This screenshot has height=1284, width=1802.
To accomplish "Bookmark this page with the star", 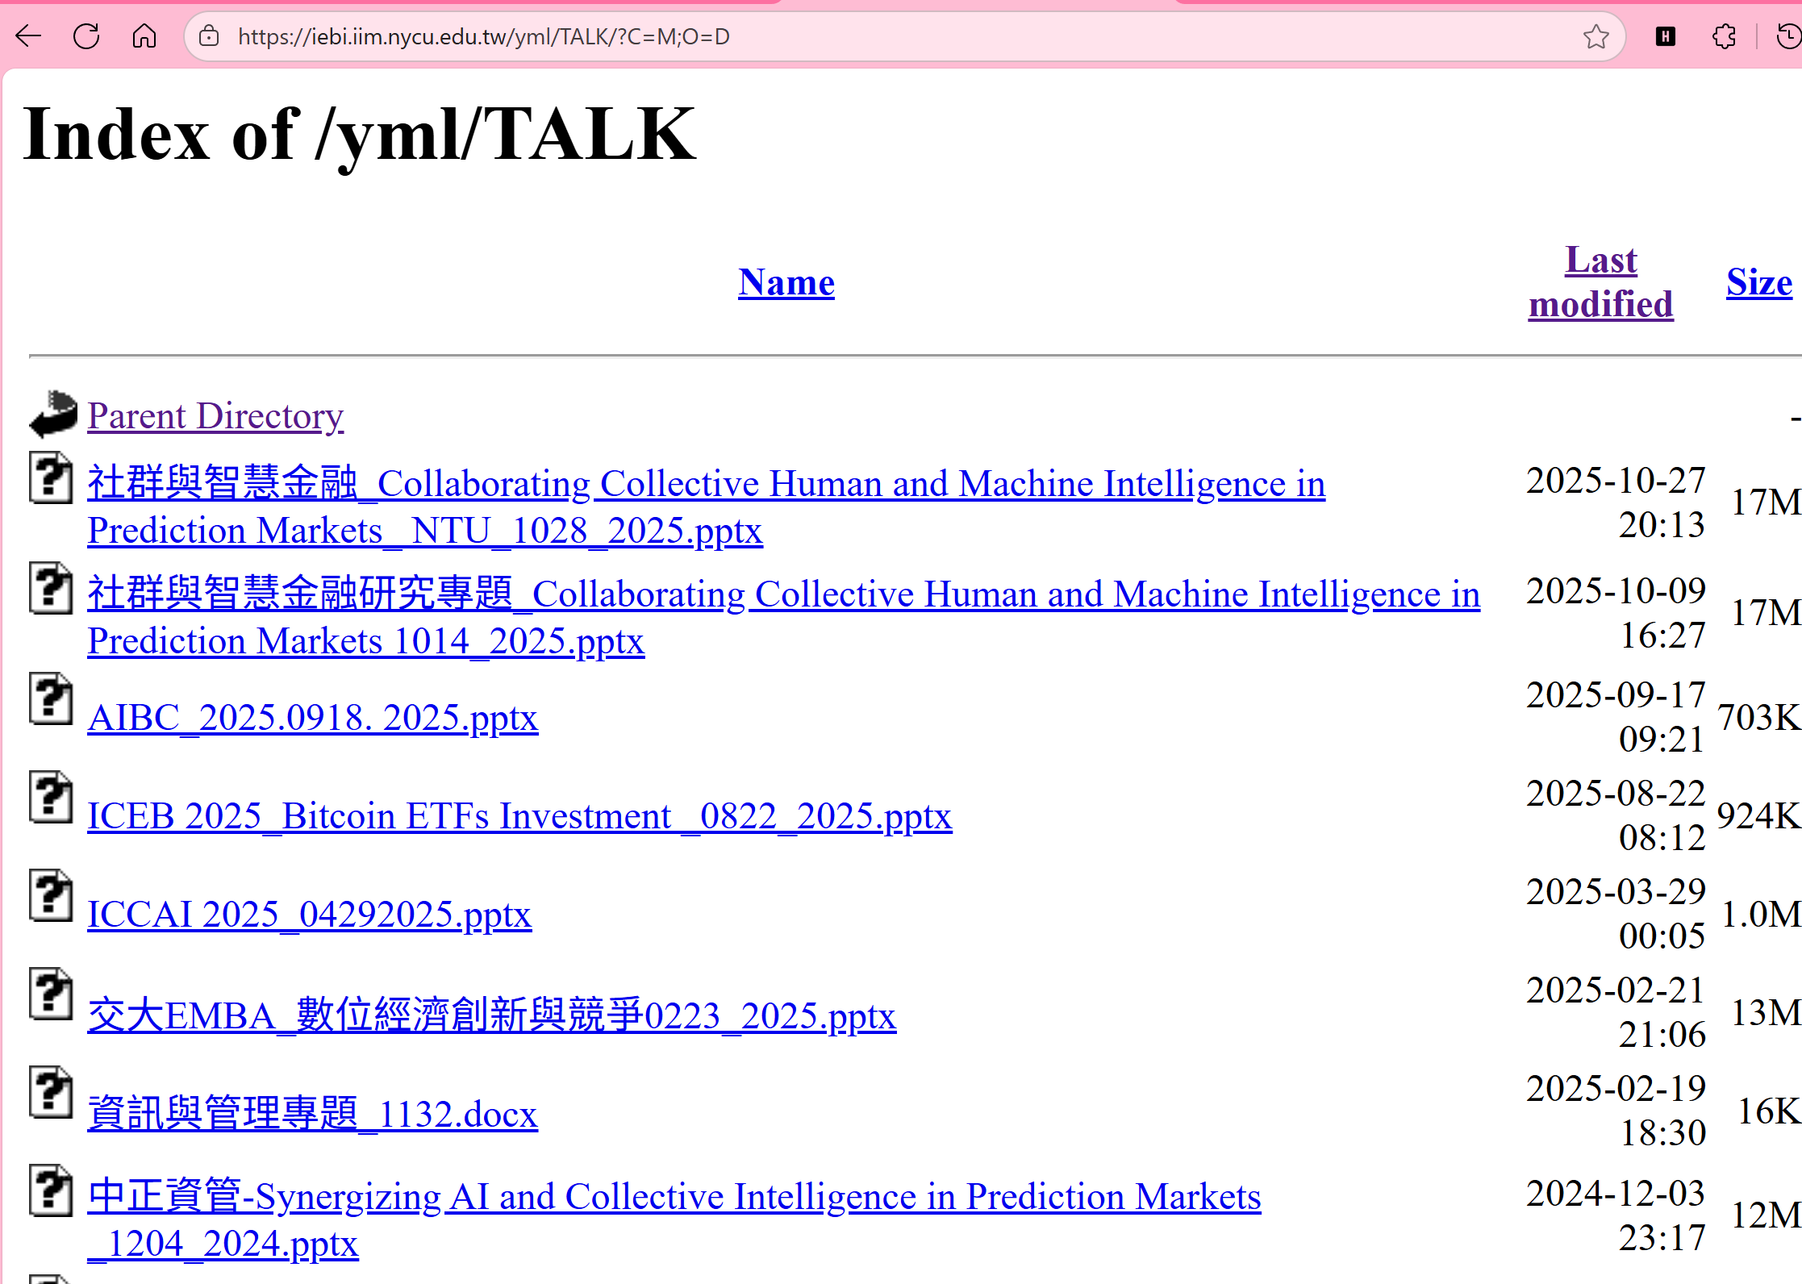I will coord(1596,36).
